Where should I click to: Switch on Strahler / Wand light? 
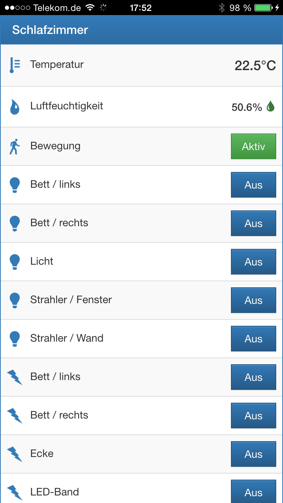click(253, 339)
